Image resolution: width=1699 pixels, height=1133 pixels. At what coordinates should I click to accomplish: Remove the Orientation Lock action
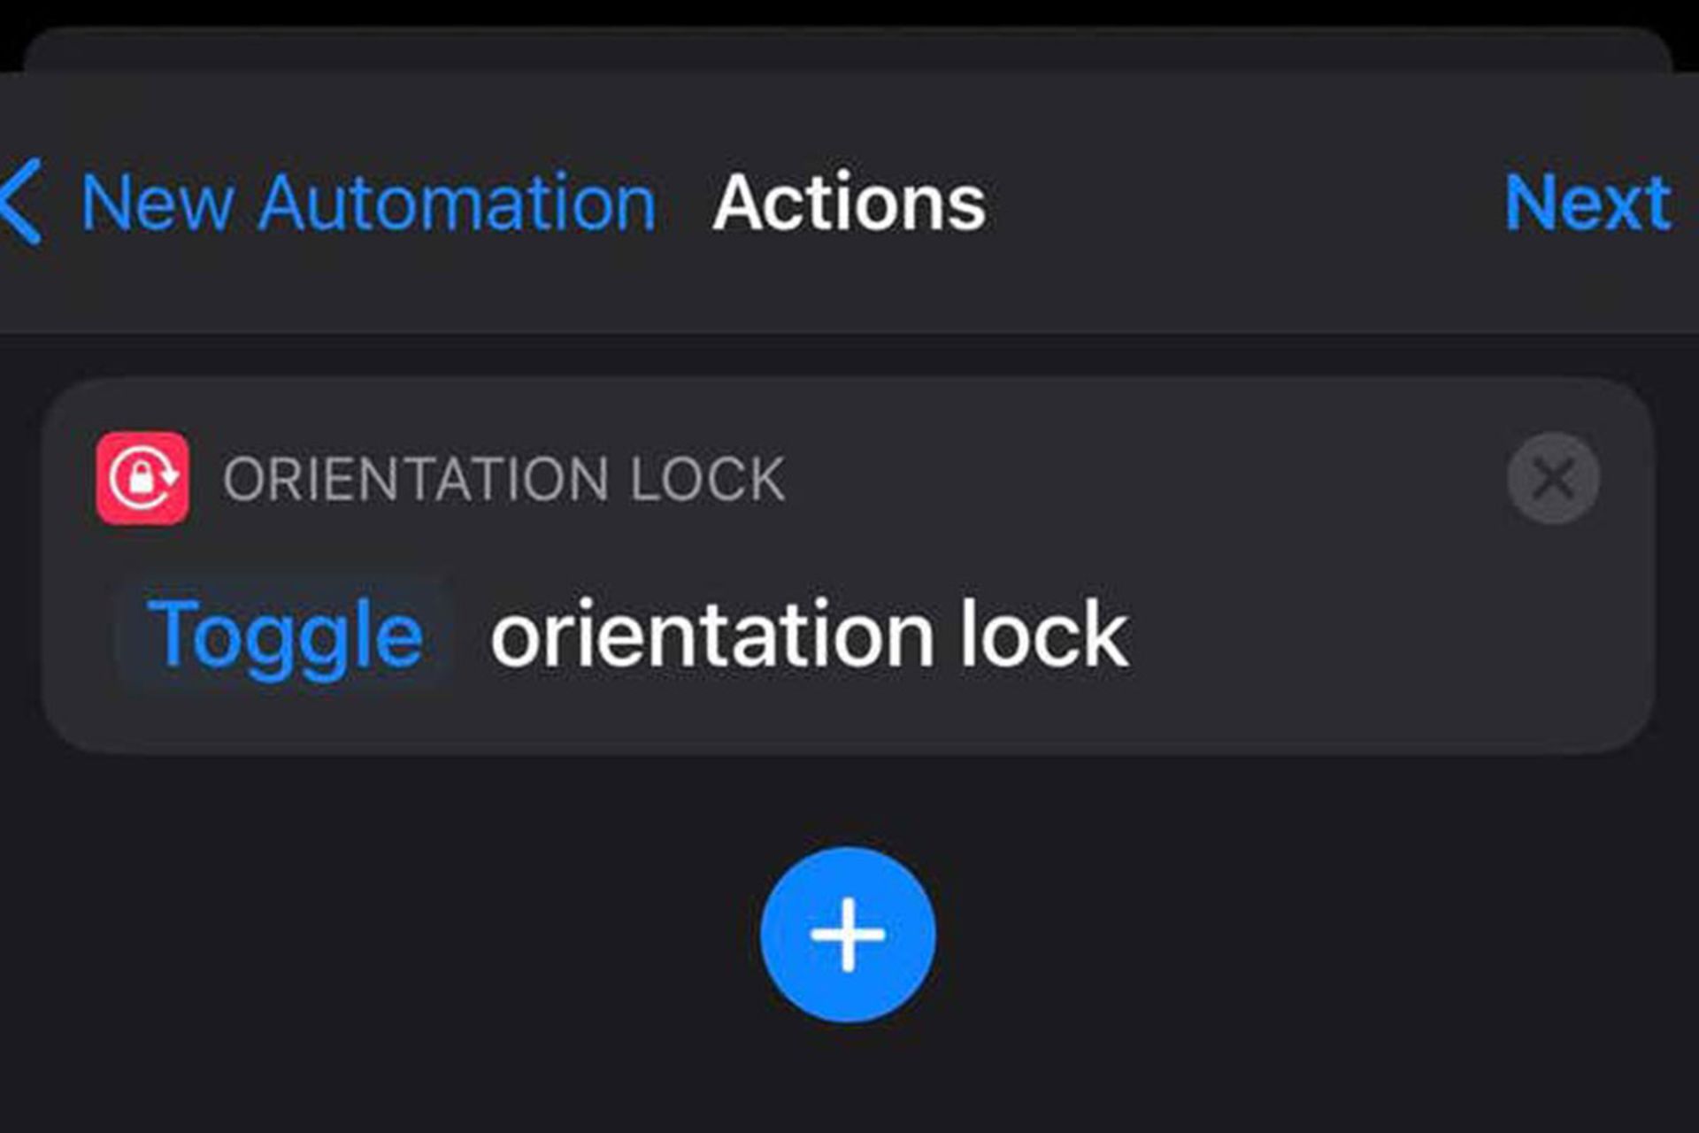pos(1553,478)
